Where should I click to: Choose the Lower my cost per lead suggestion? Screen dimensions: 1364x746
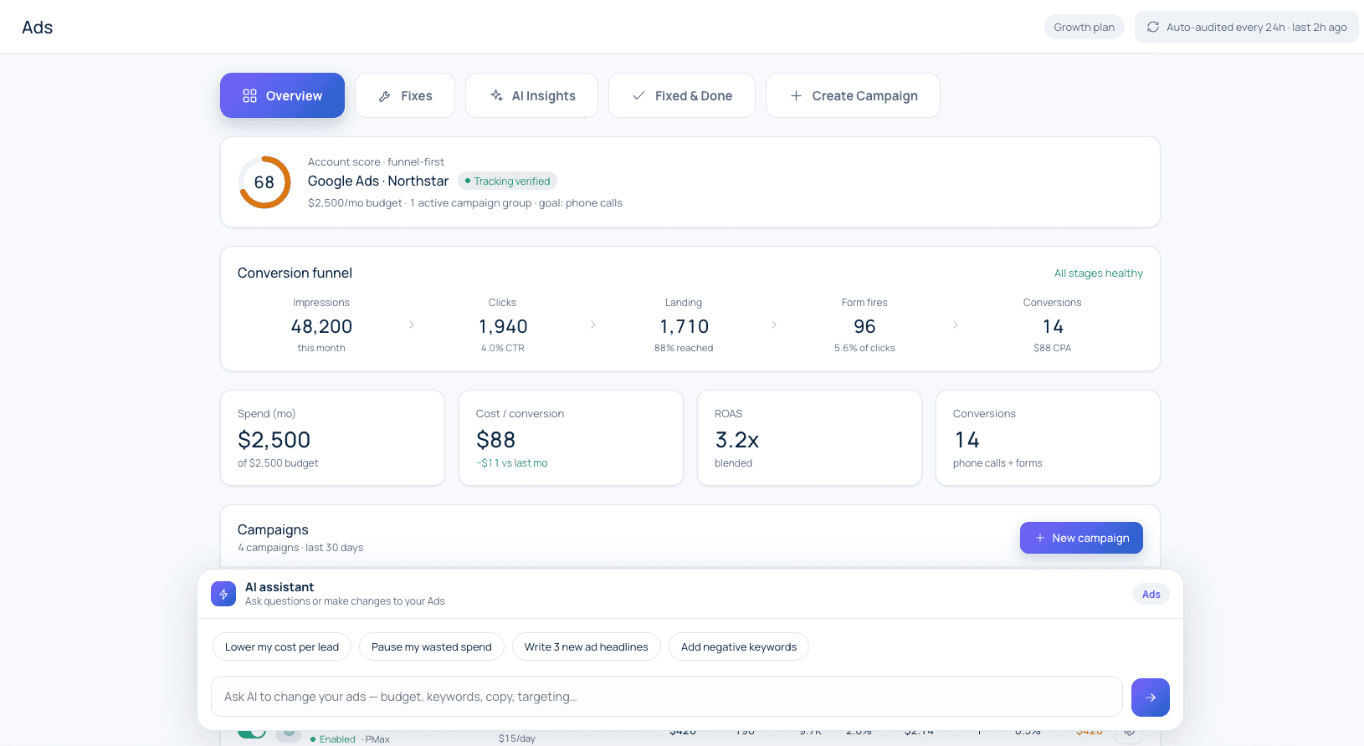(x=282, y=646)
